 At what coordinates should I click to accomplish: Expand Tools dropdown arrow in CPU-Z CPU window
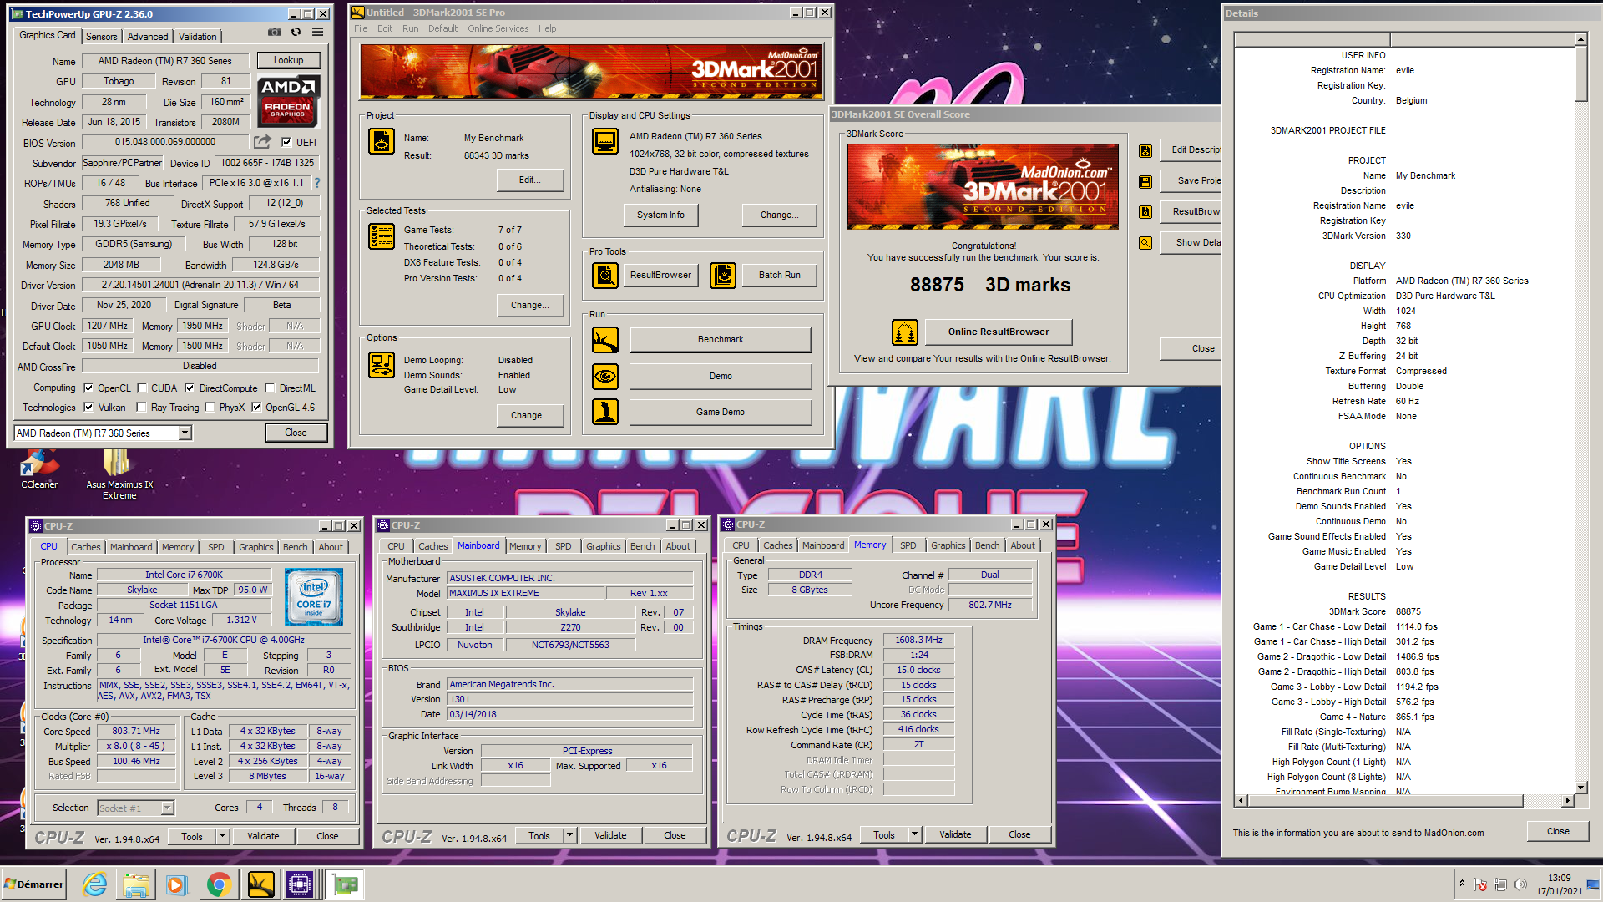[x=222, y=836]
